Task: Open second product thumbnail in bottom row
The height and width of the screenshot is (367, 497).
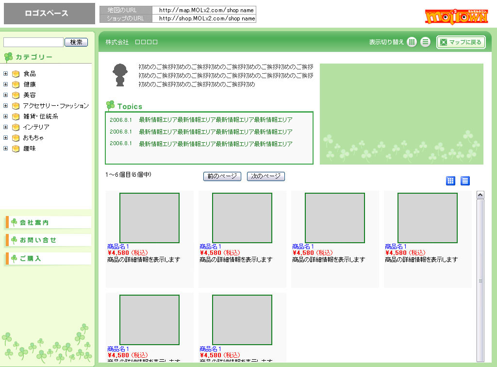Action: pyautogui.click(x=242, y=320)
